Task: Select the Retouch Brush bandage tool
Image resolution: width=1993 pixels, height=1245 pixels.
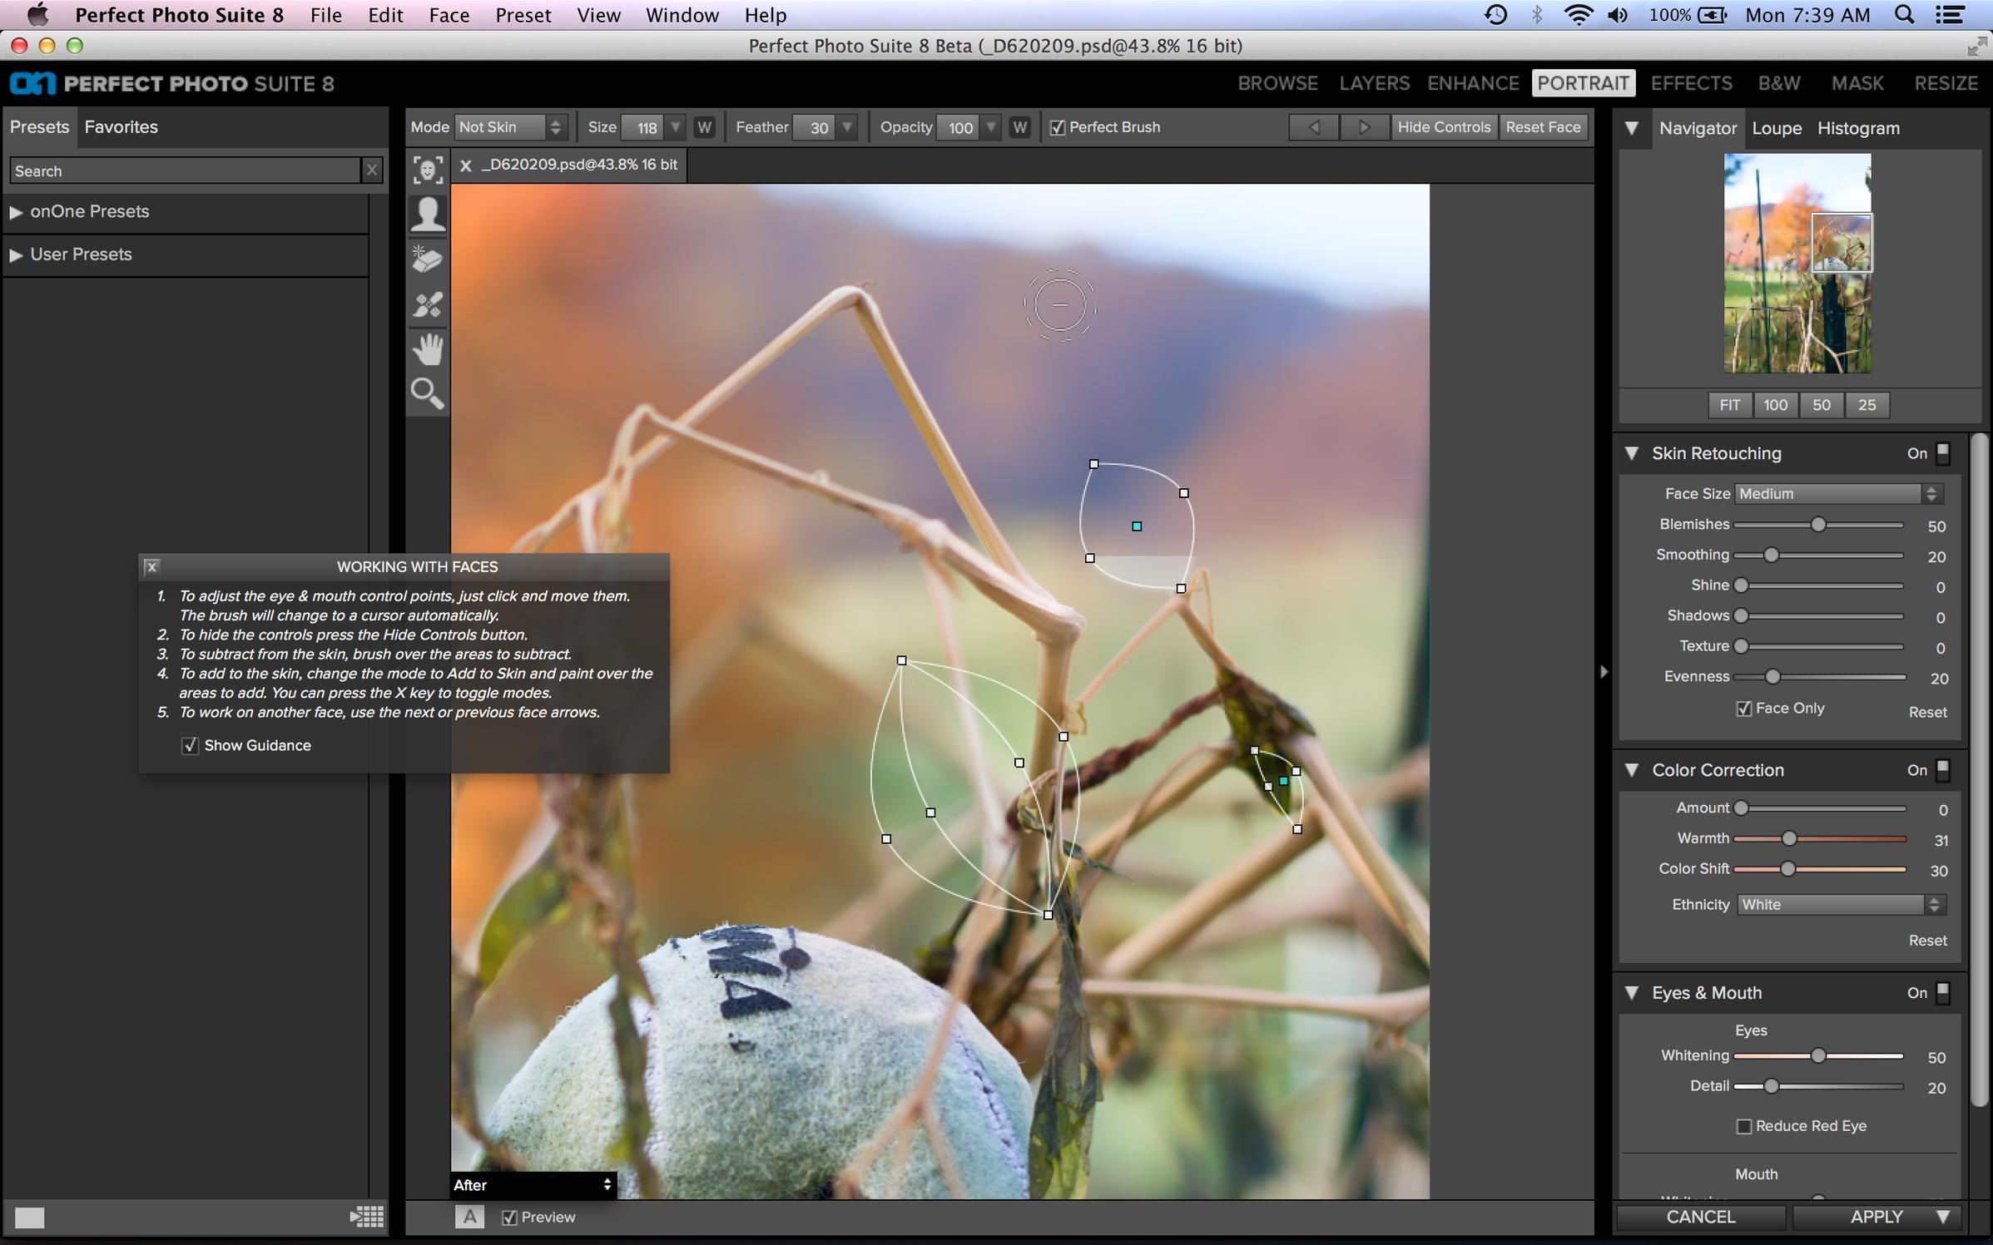Action: point(428,304)
